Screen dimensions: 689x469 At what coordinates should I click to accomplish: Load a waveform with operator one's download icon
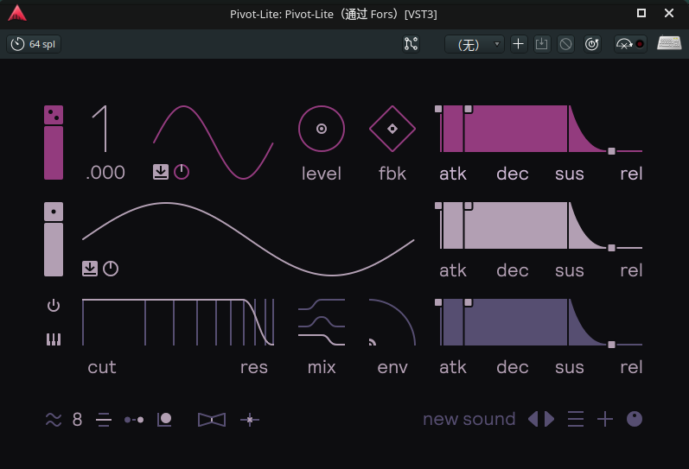tap(161, 172)
